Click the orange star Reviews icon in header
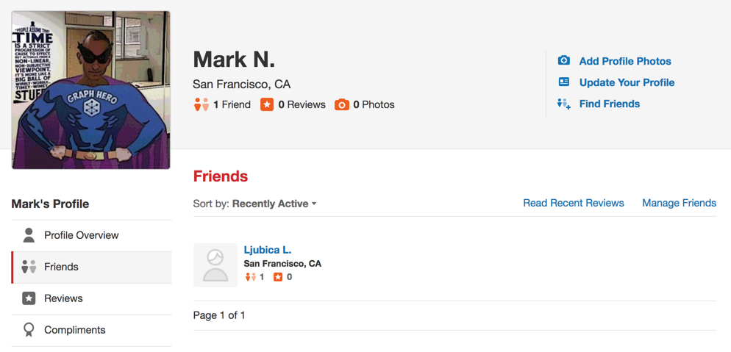 pyautogui.click(x=267, y=105)
